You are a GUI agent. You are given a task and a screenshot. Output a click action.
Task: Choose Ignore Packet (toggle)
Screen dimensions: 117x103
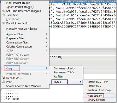pos(20,7)
